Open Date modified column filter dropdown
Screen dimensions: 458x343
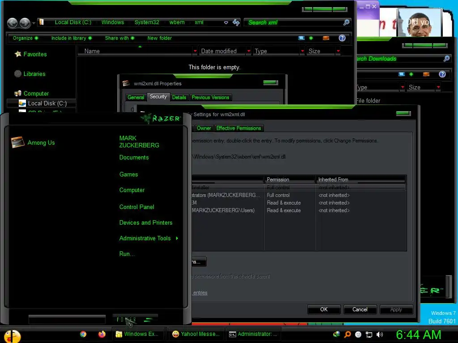(x=249, y=51)
